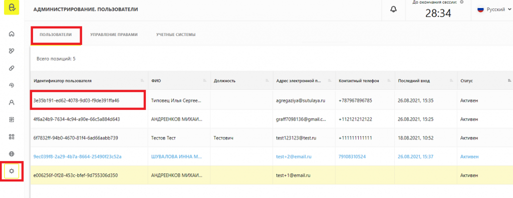Viewport: 513px width, 198px height.
Task: Open column menu icon for Должность
Action: (x=267, y=80)
